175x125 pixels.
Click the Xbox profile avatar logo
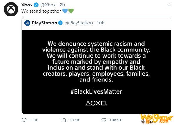(11, 9)
